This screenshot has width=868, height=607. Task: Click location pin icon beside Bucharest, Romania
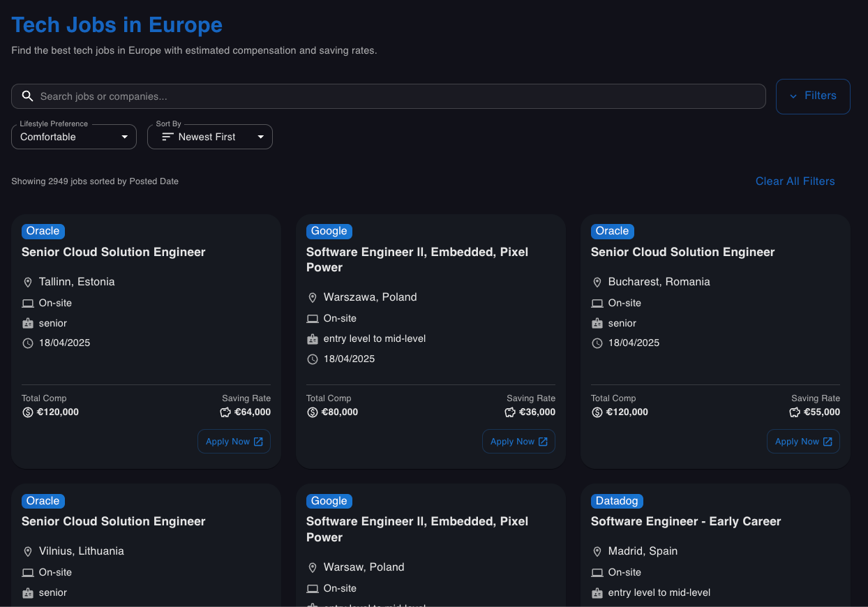pos(597,283)
